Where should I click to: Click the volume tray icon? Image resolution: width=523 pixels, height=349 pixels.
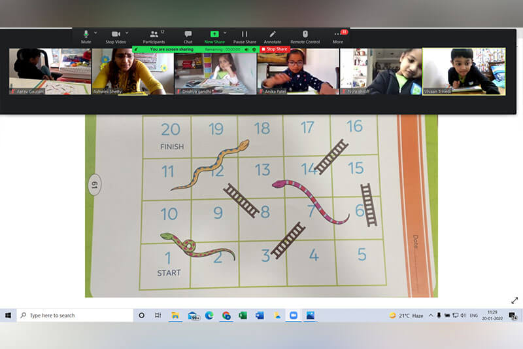[464, 315]
